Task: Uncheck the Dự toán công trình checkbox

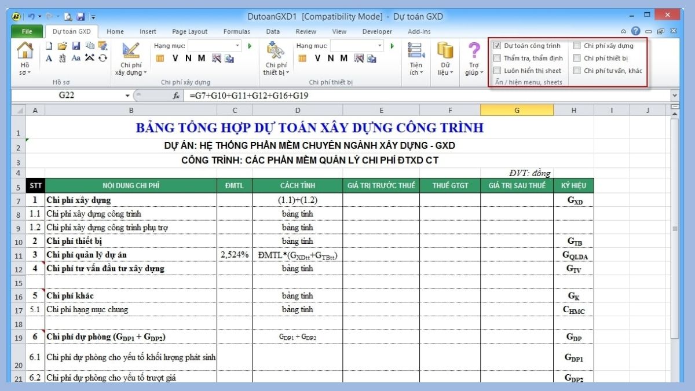Action: [498, 46]
